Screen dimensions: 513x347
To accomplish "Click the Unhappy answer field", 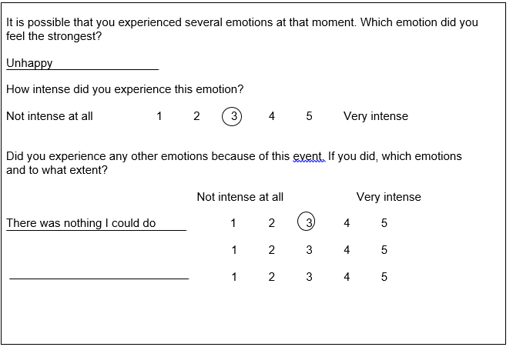I will pos(82,63).
